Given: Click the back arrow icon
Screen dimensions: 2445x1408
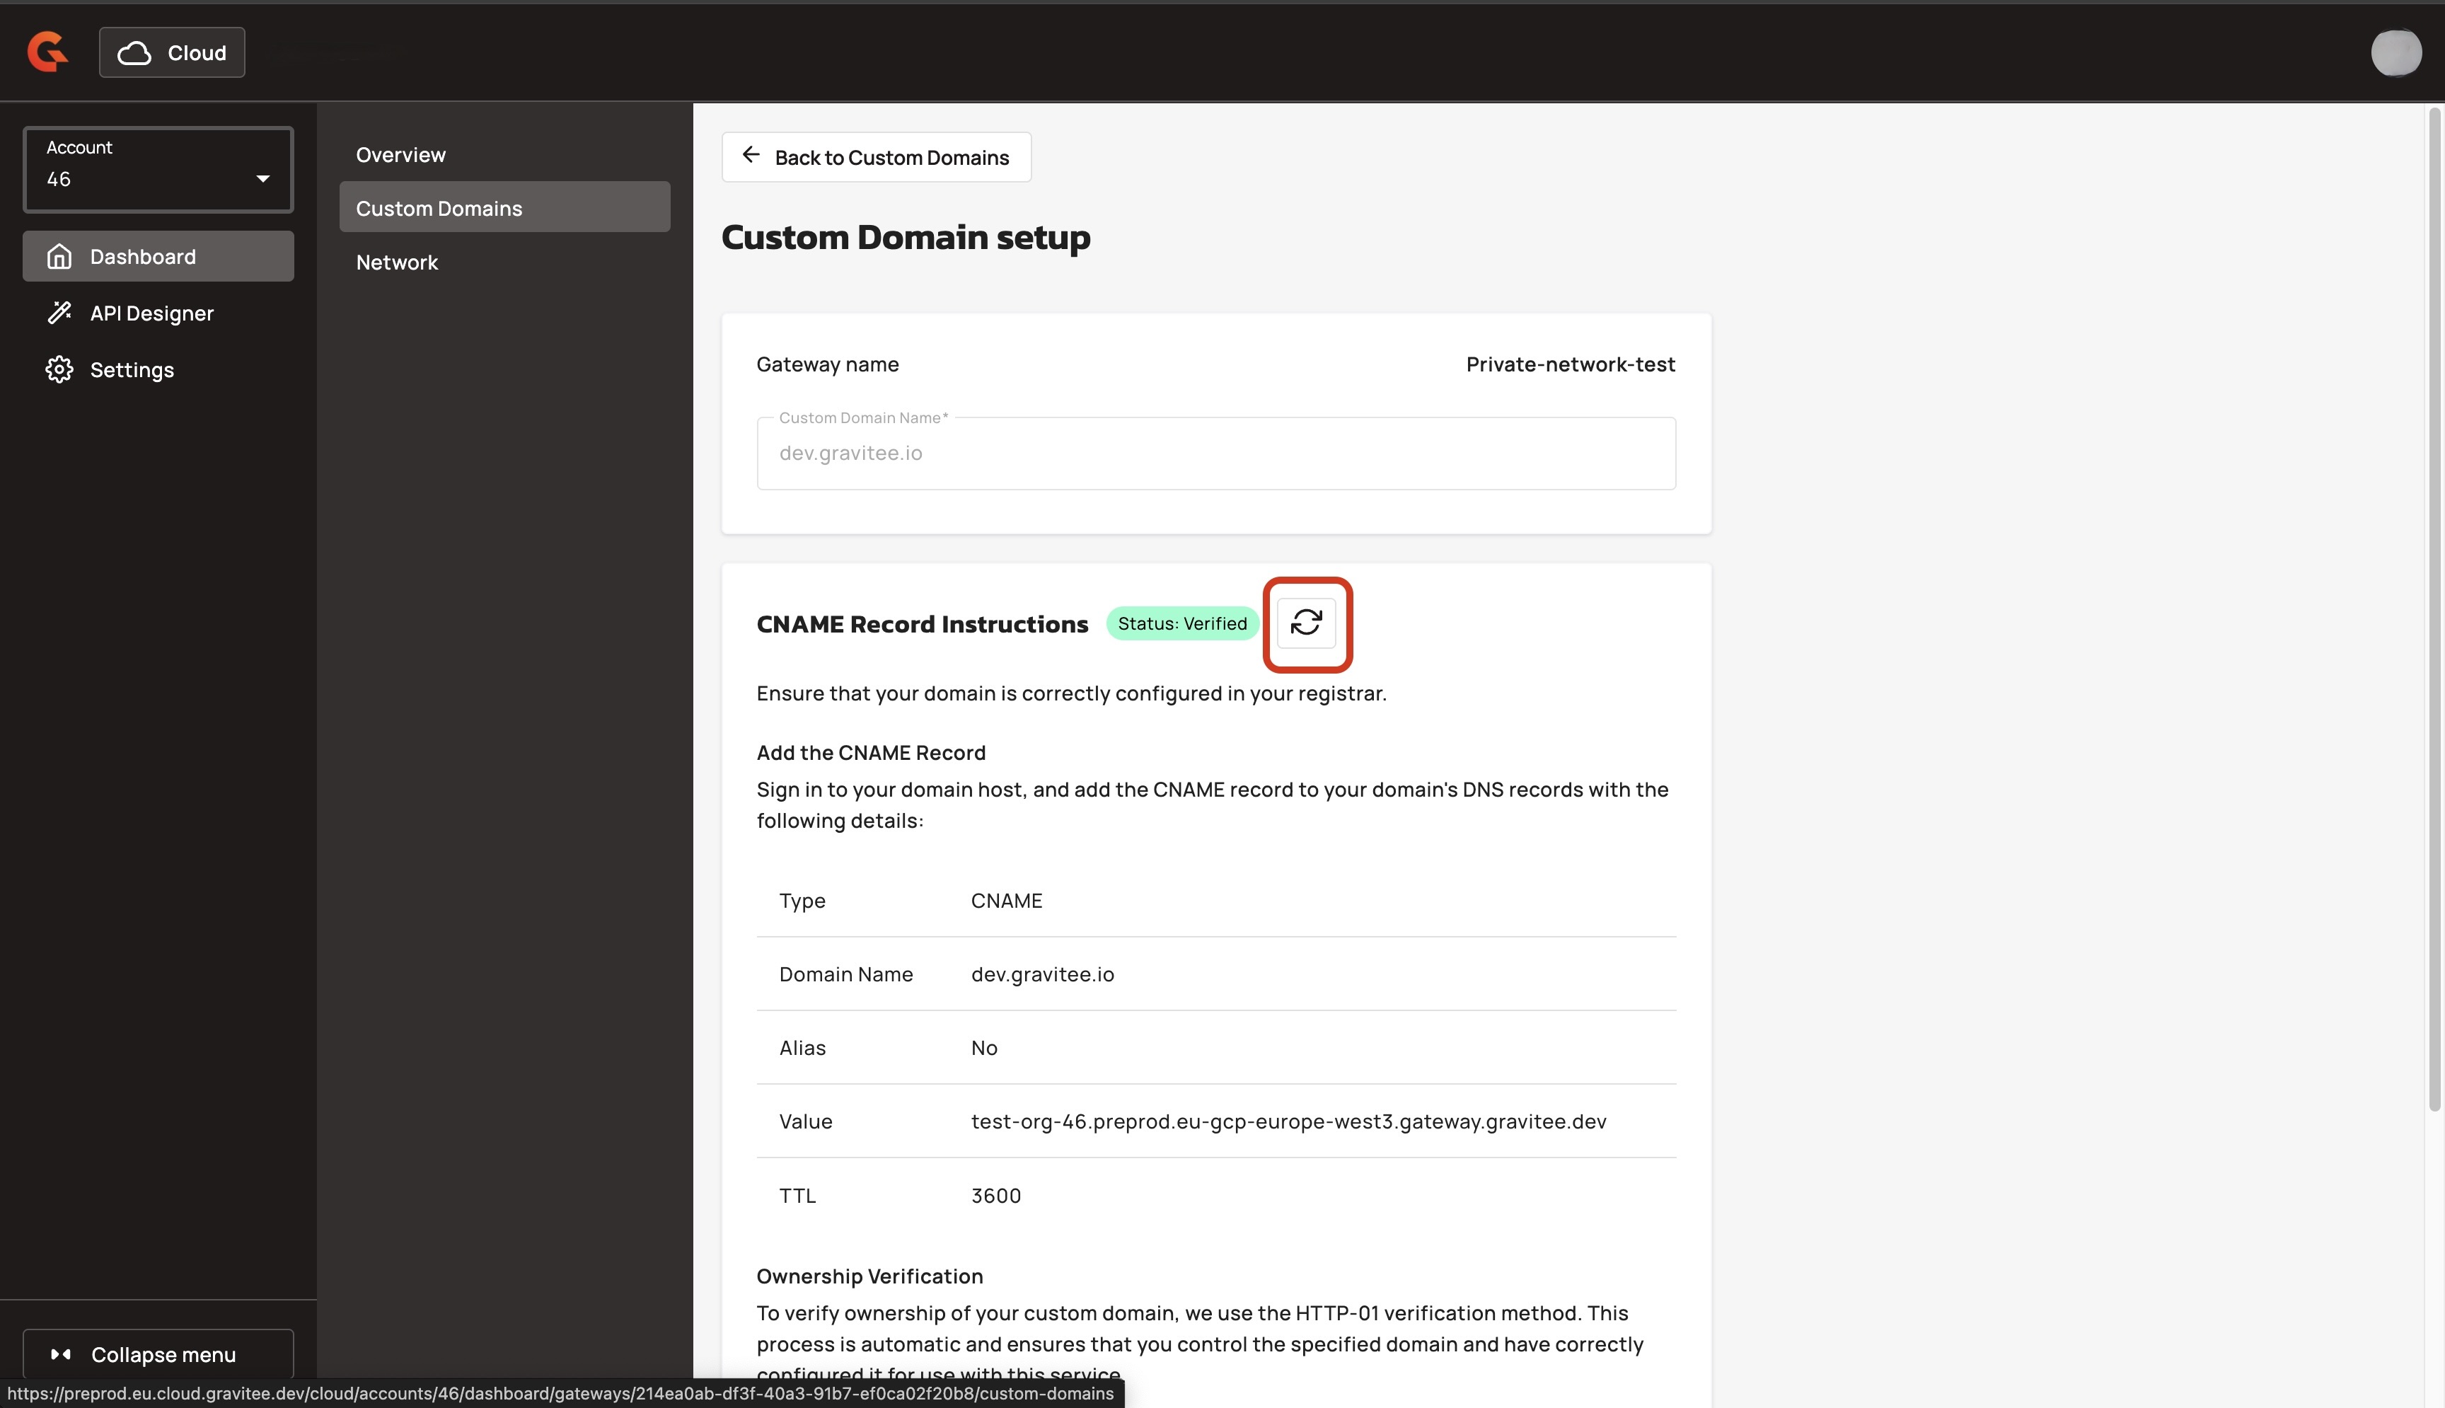Looking at the screenshot, I should pyautogui.click(x=750, y=156).
